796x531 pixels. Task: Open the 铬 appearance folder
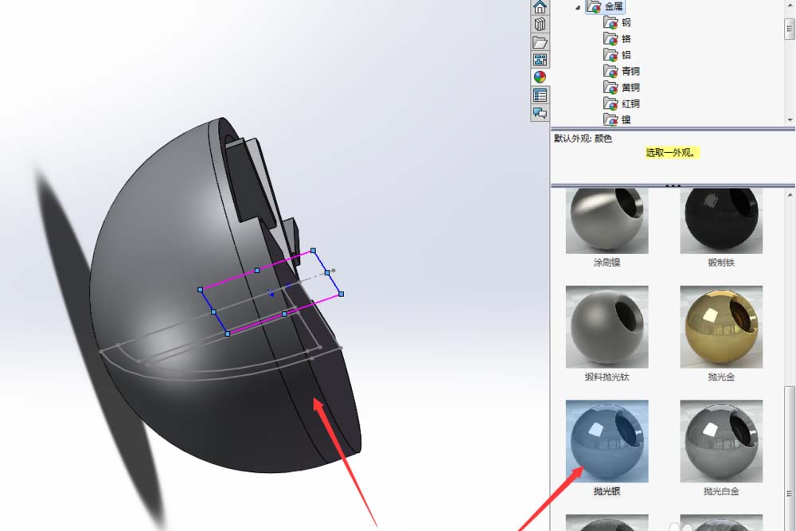click(618, 38)
